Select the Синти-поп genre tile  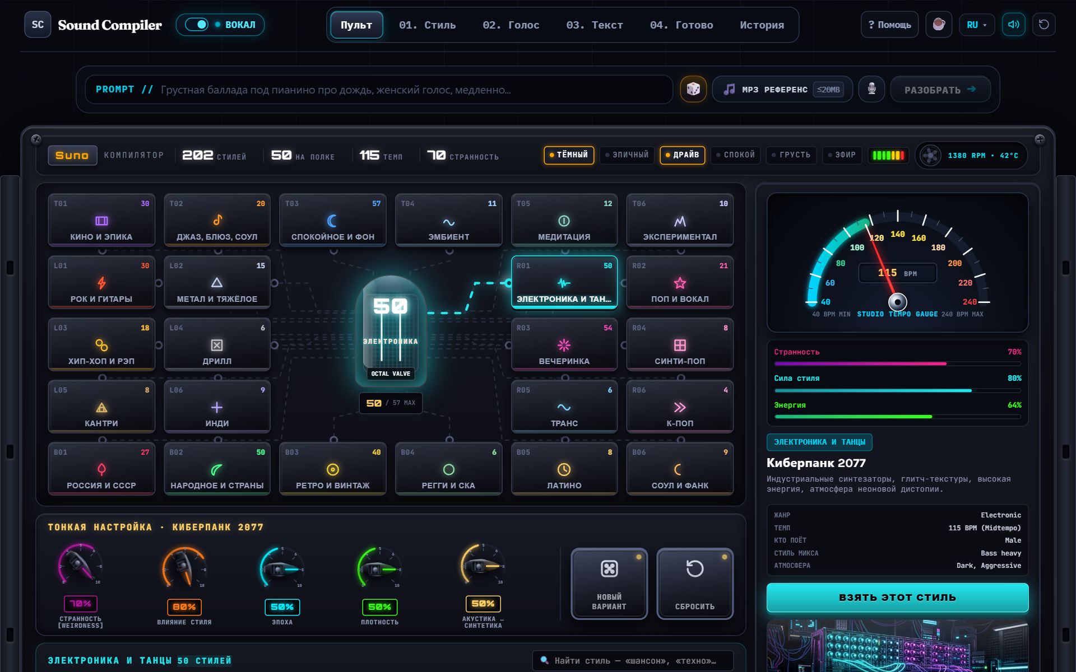click(680, 344)
